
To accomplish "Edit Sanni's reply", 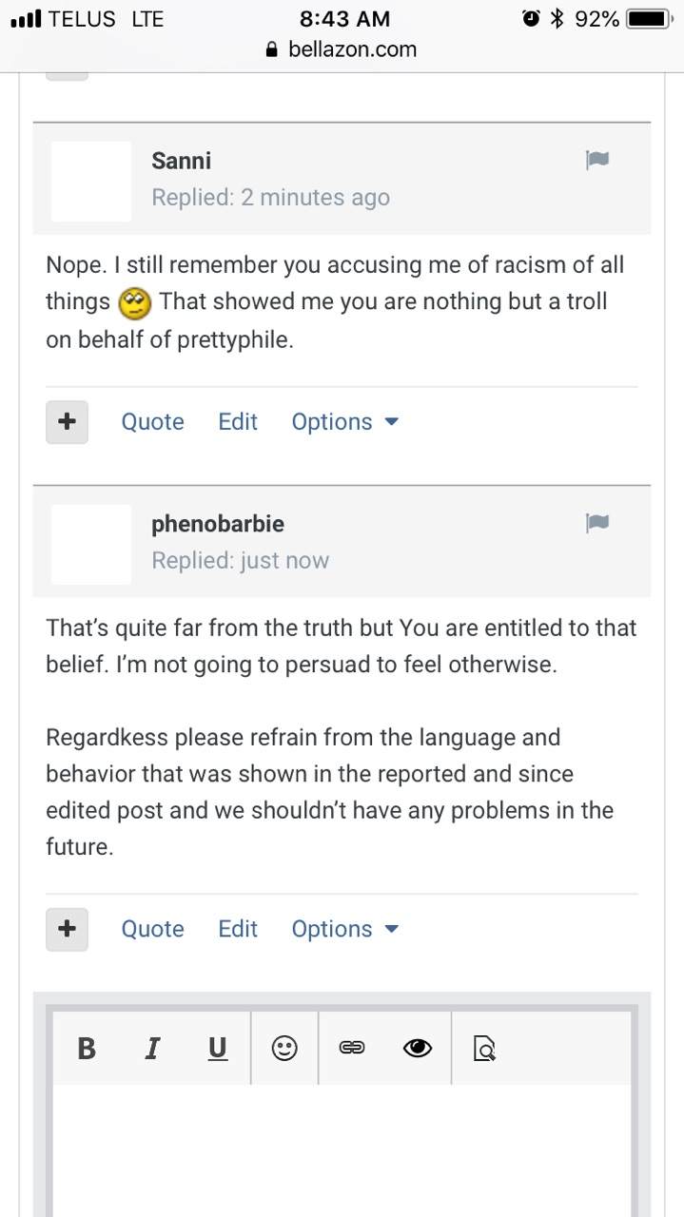I will (x=238, y=422).
